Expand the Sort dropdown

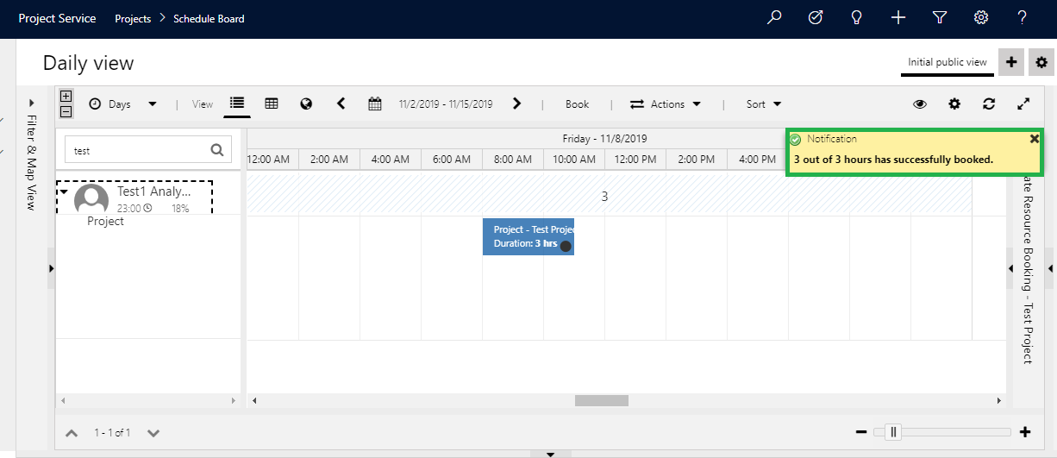coord(764,104)
